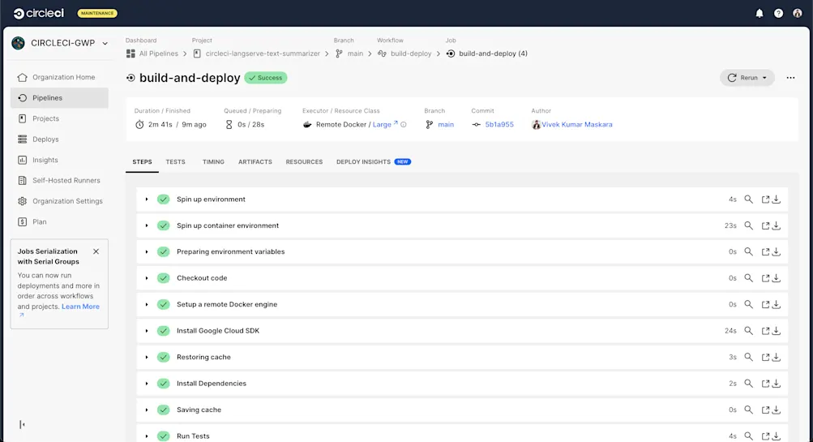
Task: Search the Spin up container environment output
Action: (748, 225)
